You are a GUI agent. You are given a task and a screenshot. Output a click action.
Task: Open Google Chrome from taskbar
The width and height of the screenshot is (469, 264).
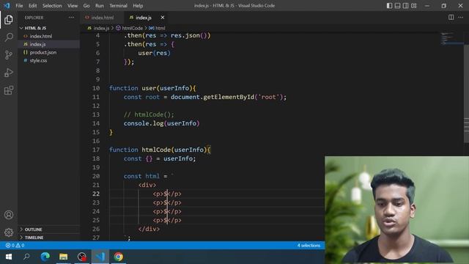tap(119, 257)
